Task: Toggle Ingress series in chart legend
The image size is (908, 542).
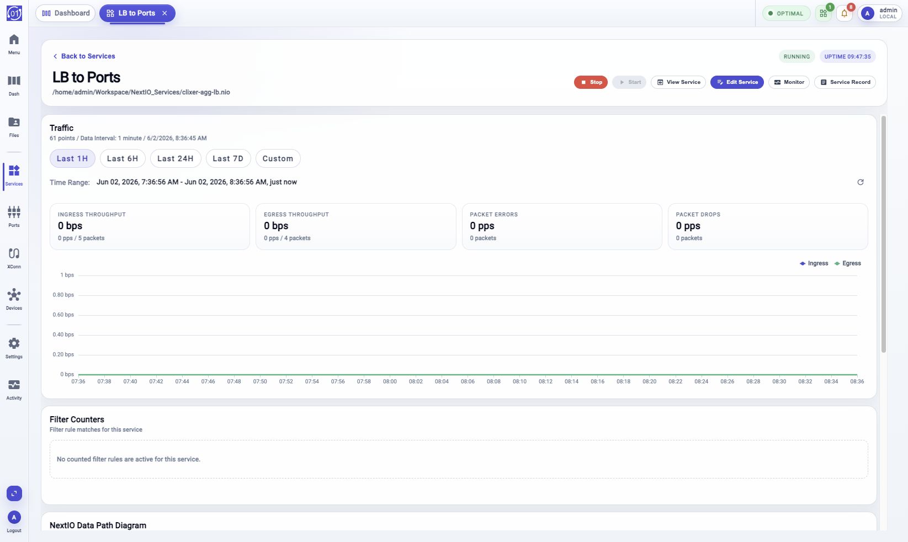Action: [x=814, y=263]
